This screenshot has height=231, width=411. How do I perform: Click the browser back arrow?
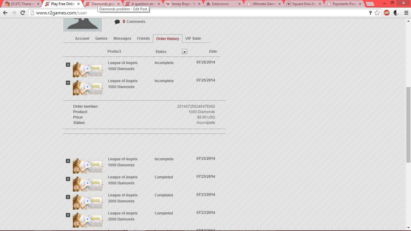pyautogui.click(x=5, y=13)
